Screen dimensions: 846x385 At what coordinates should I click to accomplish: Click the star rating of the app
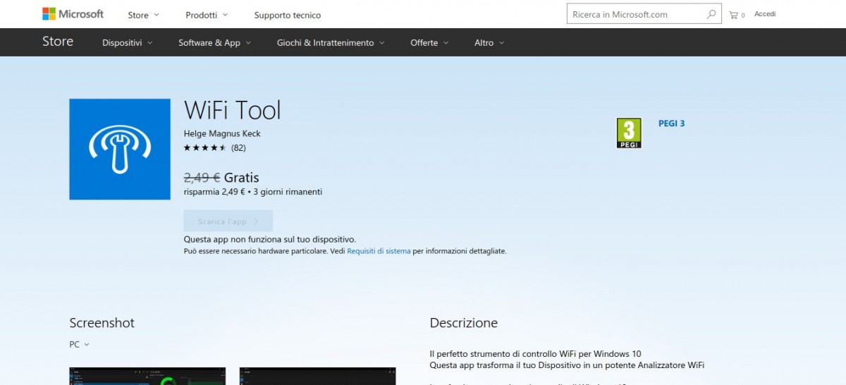[205, 147]
